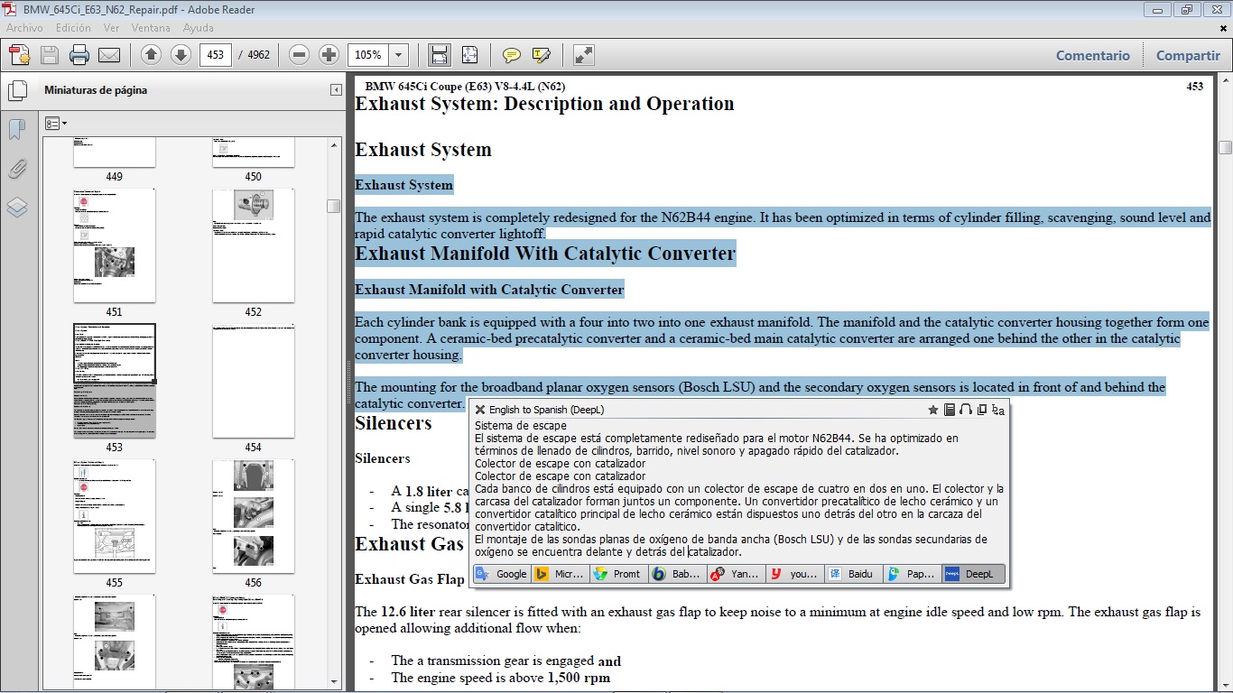Image resolution: width=1233 pixels, height=693 pixels.
Task: Open the Ayuda menu
Action: click(x=198, y=28)
